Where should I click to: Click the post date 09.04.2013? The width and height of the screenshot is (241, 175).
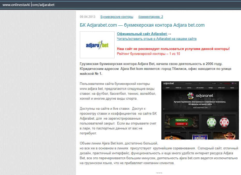coord(87,17)
